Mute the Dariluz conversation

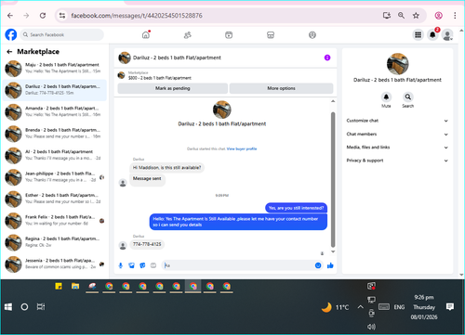click(386, 97)
